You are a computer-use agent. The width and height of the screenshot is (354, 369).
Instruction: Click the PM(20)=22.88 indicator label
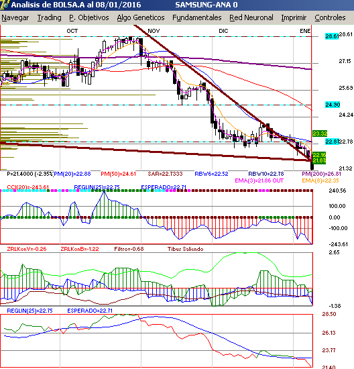(72, 174)
